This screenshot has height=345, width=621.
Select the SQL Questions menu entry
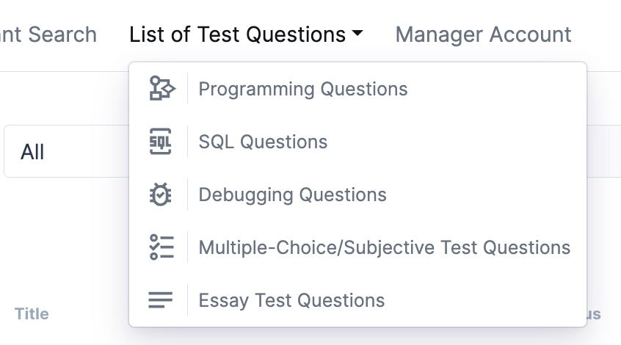357,142
